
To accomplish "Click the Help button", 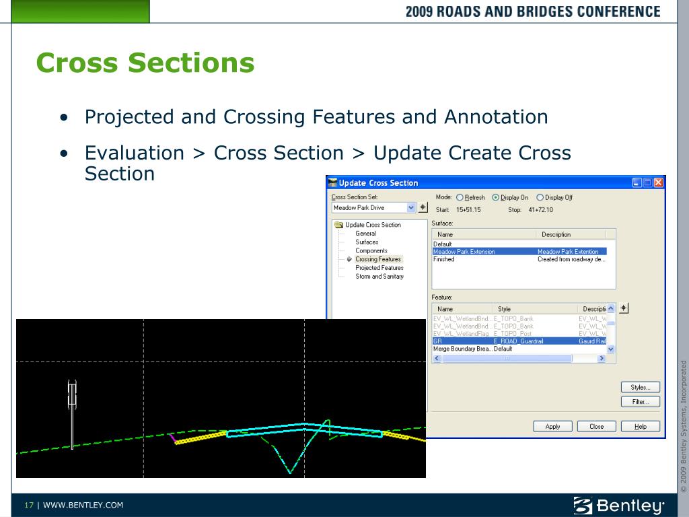I will tap(641, 426).
